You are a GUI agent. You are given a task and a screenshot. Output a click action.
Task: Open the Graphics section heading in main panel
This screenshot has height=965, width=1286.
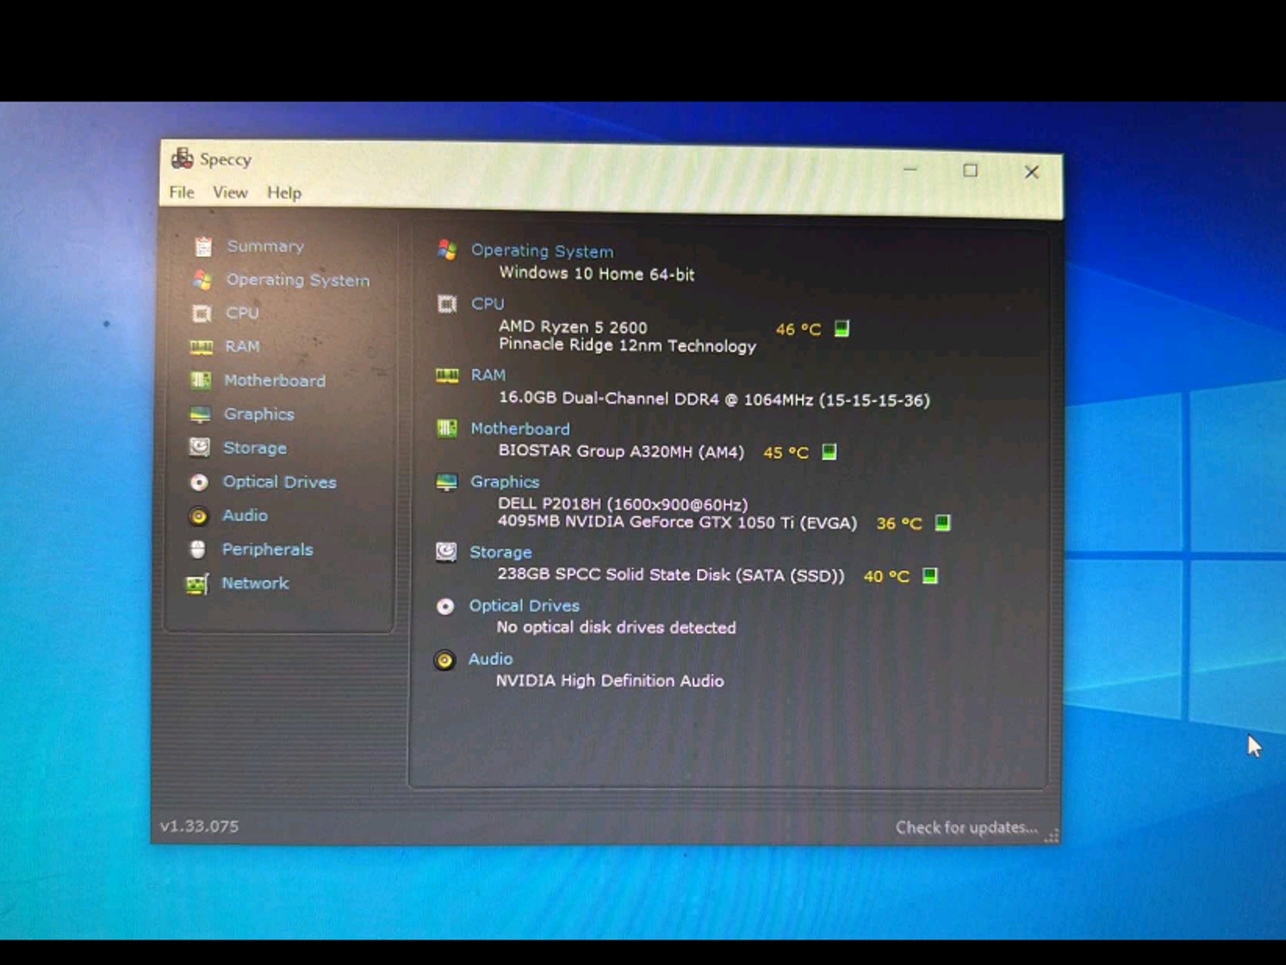(505, 482)
